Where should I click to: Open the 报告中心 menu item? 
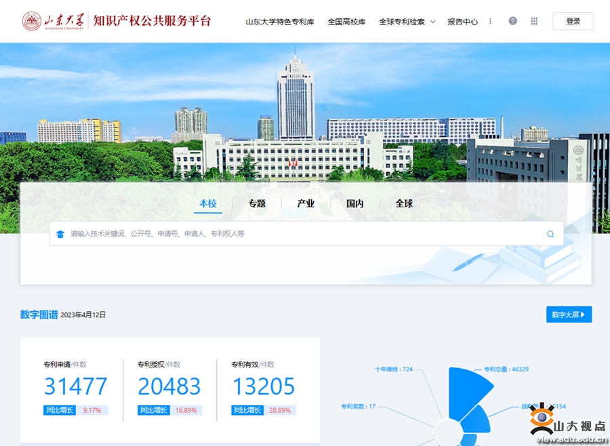pyautogui.click(x=462, y=22)
